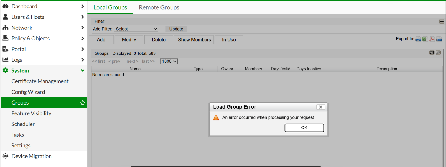Click the Add group button
The height and width of the screenshot is (167, 446).
(x=101, y=40)
